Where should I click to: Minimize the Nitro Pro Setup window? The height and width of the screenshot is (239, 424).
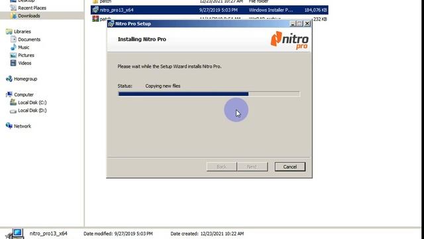click(x=293, y=24)
